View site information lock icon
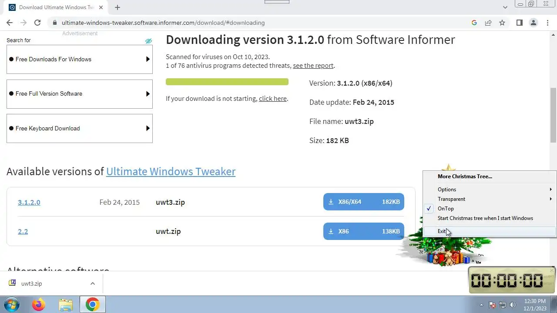 tap(55, 23)
